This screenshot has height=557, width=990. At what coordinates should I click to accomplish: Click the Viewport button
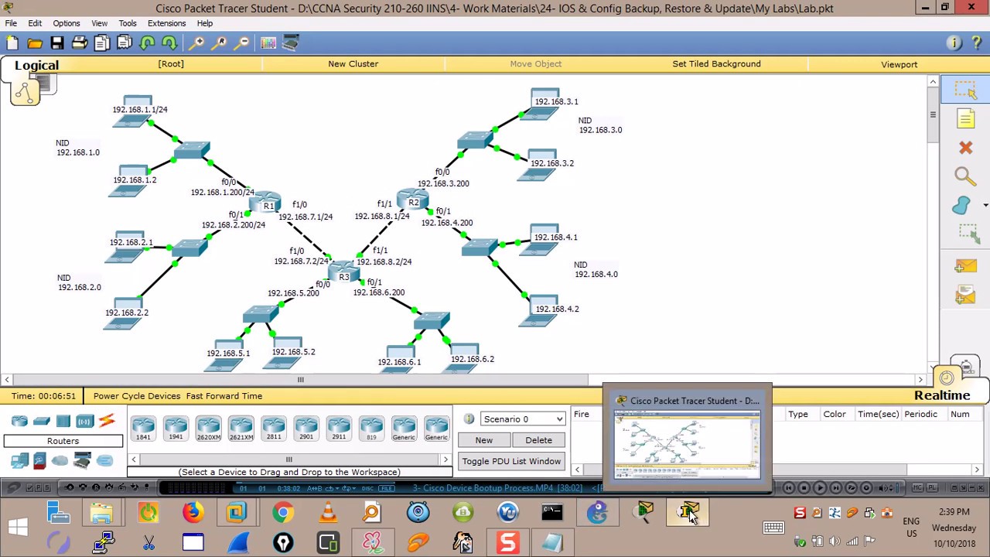(899, 64)
